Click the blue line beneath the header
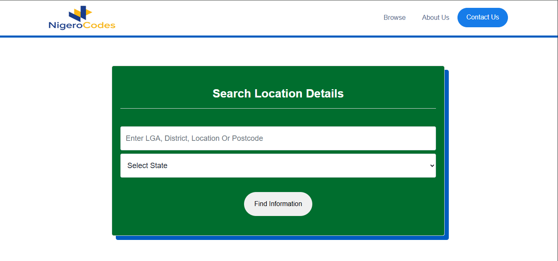The image size is (558, 261). pos(279,36)
